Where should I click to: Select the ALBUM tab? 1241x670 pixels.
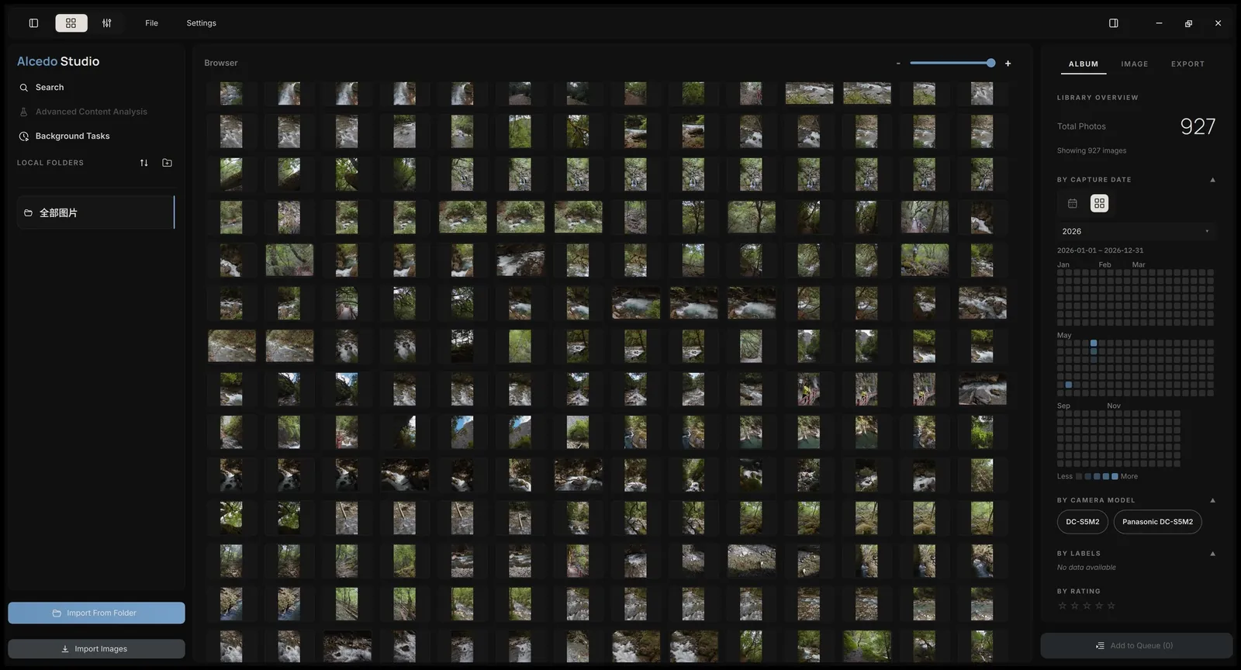tap(1083, 64)
